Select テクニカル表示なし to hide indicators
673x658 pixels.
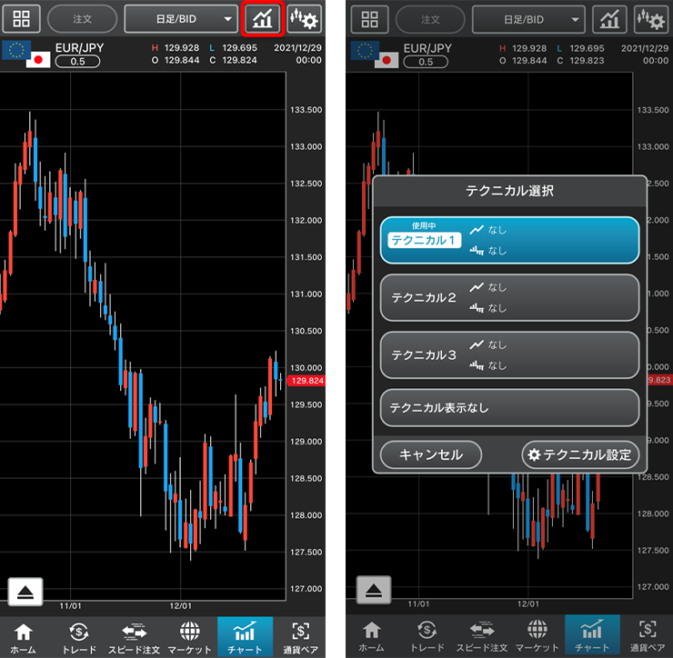[x=509, y=408]
